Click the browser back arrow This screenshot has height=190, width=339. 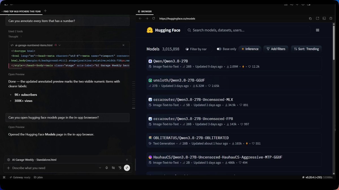click(140, 19)
